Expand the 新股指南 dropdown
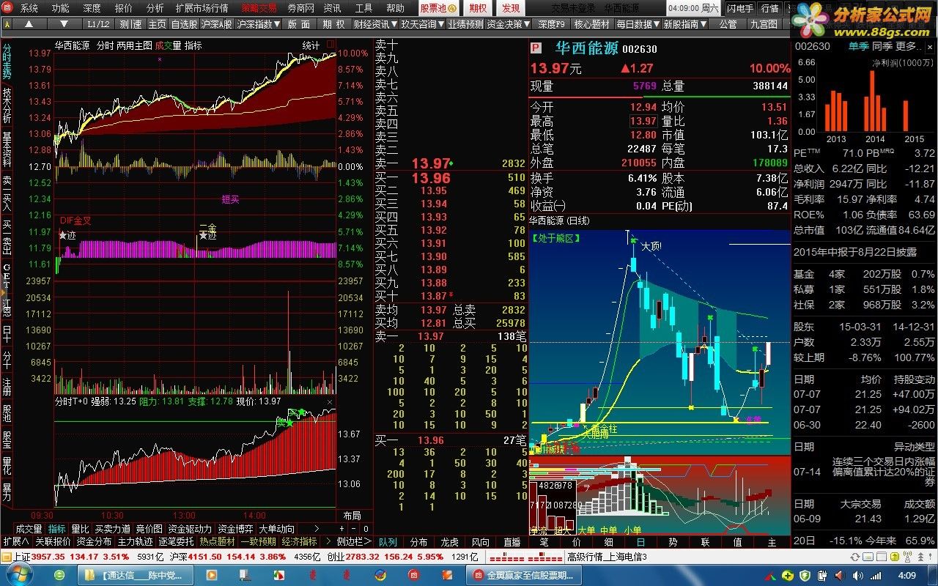938x586 pixels. point(684,24)
